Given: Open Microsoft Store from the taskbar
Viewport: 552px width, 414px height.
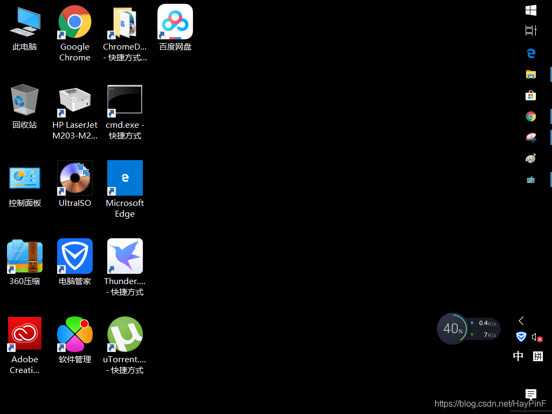Looking at the screenshot, I should pos(531,95).
